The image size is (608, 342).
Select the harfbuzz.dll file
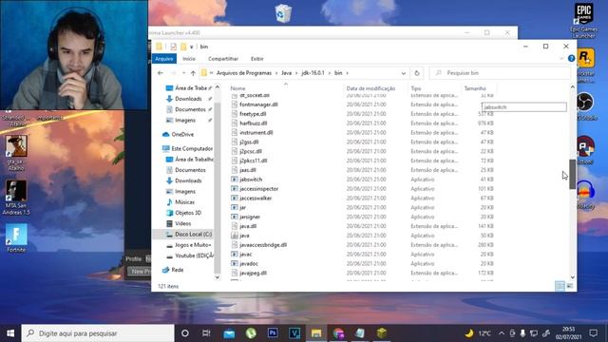tap(254, 123)
